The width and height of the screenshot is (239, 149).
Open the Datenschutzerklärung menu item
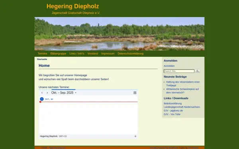pos(131,54)
